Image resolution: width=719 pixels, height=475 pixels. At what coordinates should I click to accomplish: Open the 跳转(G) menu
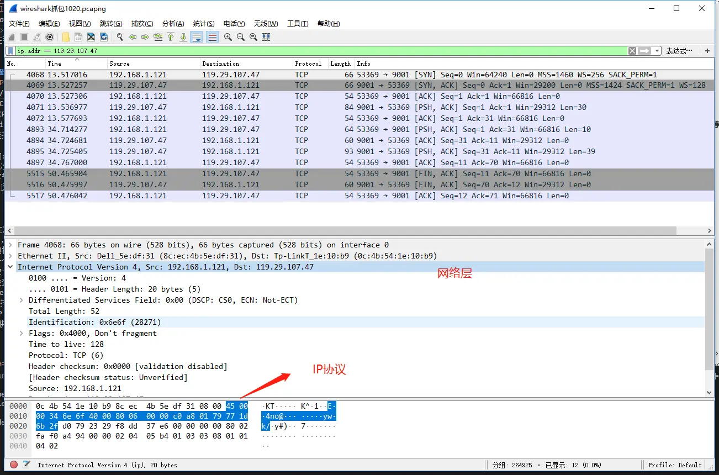(x=111, y=24)
